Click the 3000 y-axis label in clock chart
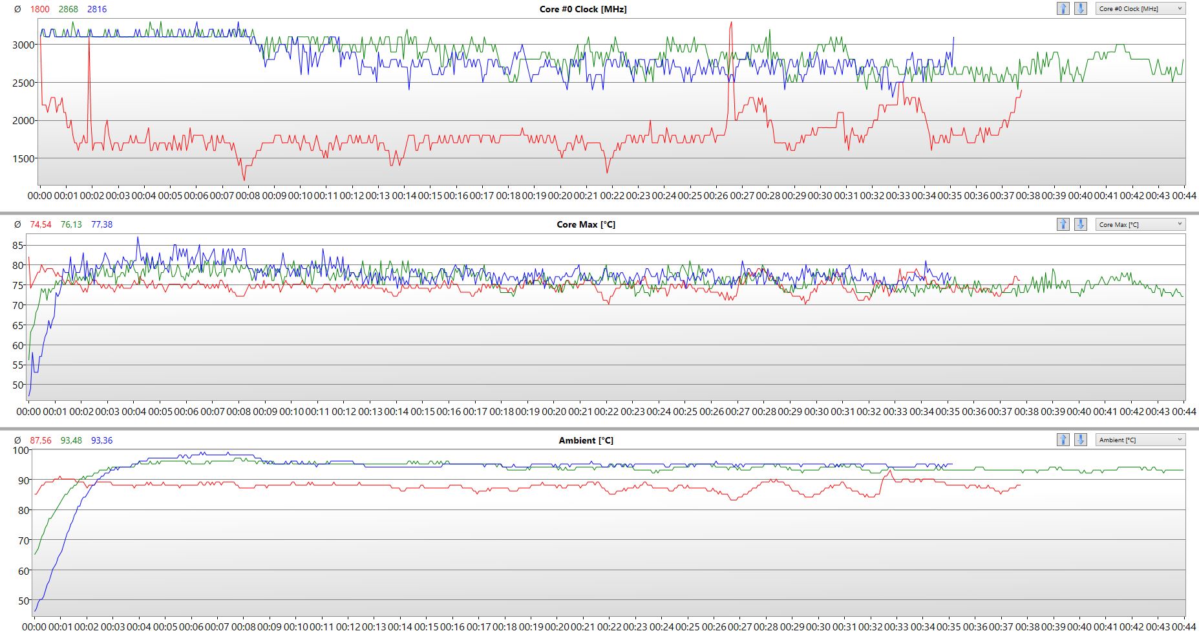The height and width of the screenshot is (642, 1199). [24, 45]
